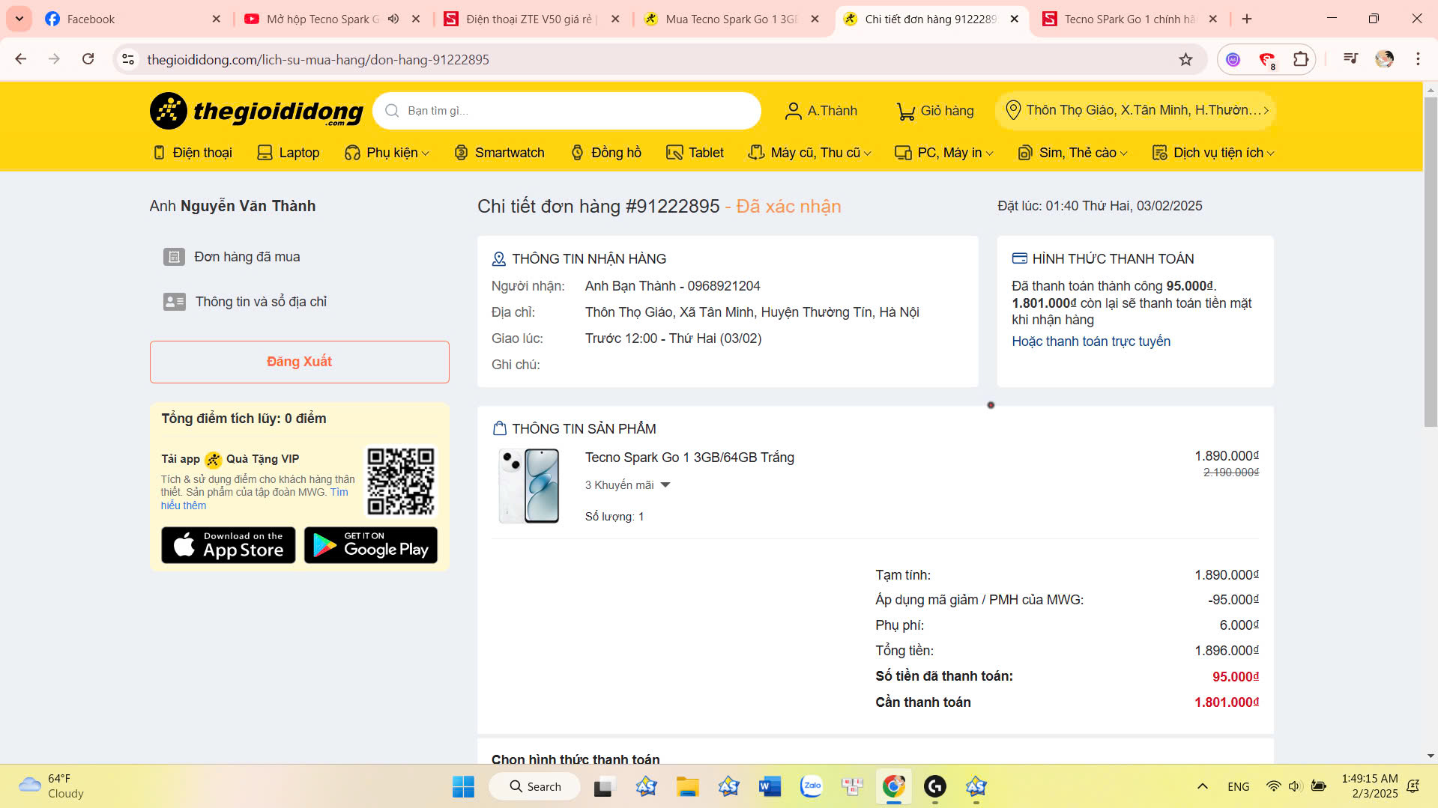Viewport: 1438px width, 808px height.
Task: Expand PC, Máy in menu
Action: pos(944,153)
